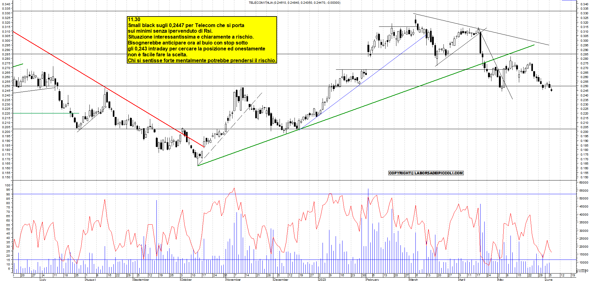Viewport: 589px width, 281px height.
Task: Click the 15000 volume scale label
Action: [583, 255]
